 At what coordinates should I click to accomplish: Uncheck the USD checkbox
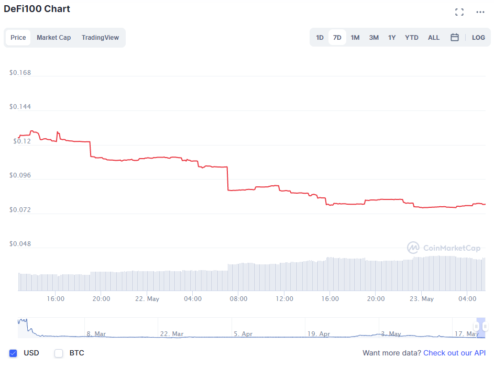13,353
